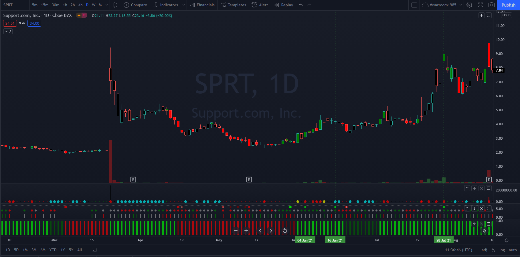Open price axis settings gear at bottom
Screen dimensions: 520x257
click(x=507, y=240)
